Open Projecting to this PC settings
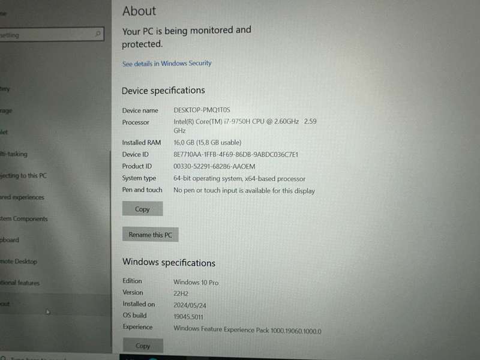The image size is (480, 360). (23, 175)
